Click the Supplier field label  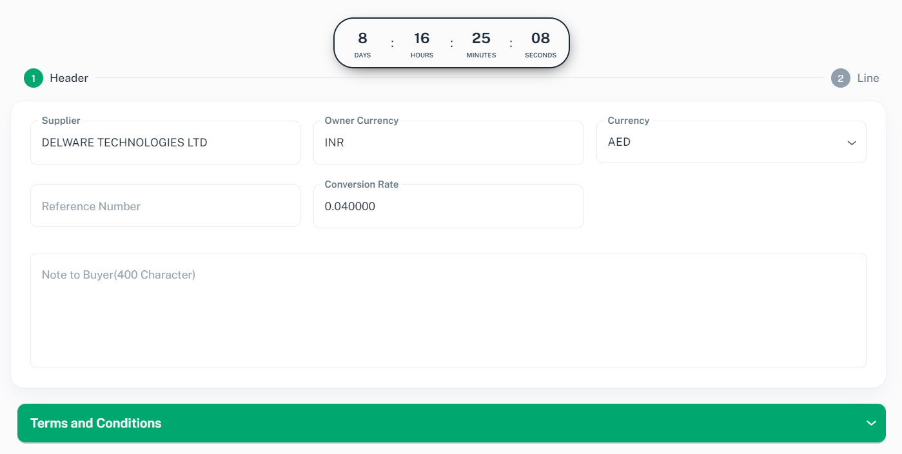pos(61,121)
